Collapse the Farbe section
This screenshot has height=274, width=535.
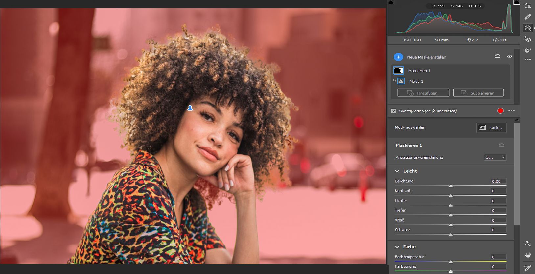pyautogui.click(x=397, y=247)
